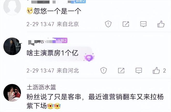Reply to the 啥主演票房1个亿 comment
The width and height of the screenshot is (171, 112).
coord(139,71)
